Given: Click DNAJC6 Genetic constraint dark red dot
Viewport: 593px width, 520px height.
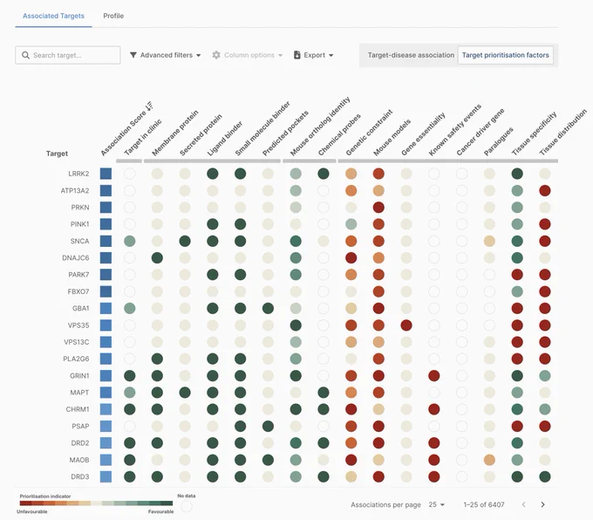Looking at the screenshot, I should pyautogui.click(x=351, y=257).
